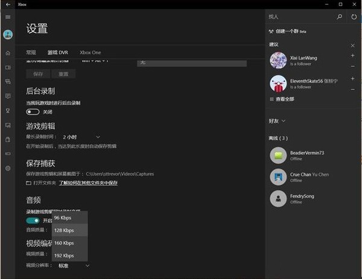The width and height of the screenshot is (362, 279).
Task: Open Xixi LanWang's avatar
Action: (x=278, y=60)
